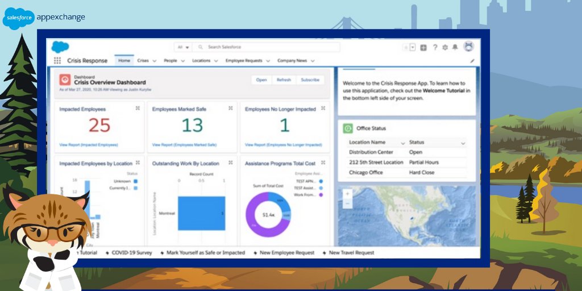
Task: Select the Home tab
Action: click(124, 60)
